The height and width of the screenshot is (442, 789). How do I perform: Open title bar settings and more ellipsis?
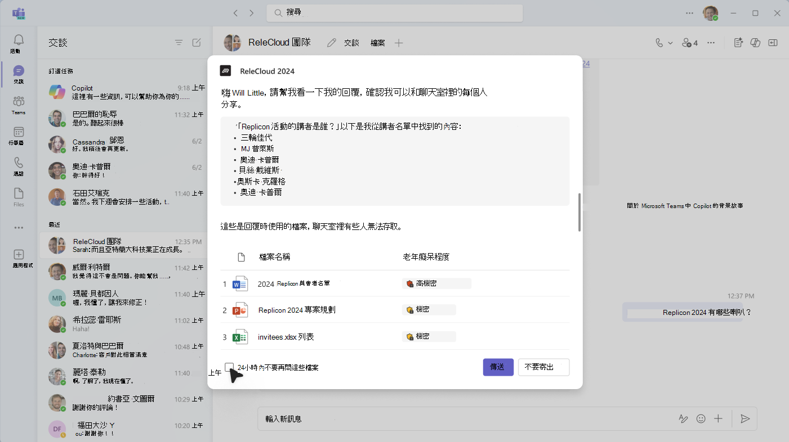(690, 13)
